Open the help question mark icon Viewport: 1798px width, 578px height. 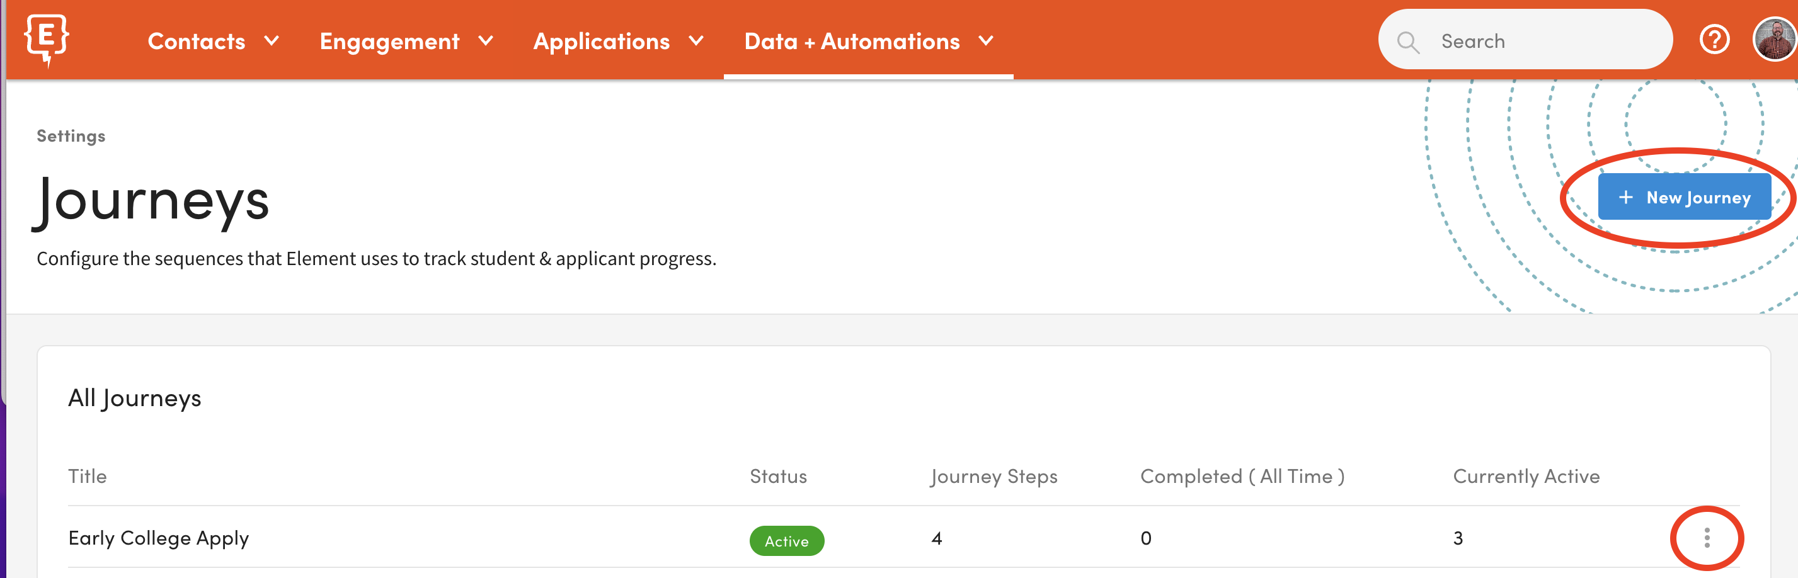1714,40
